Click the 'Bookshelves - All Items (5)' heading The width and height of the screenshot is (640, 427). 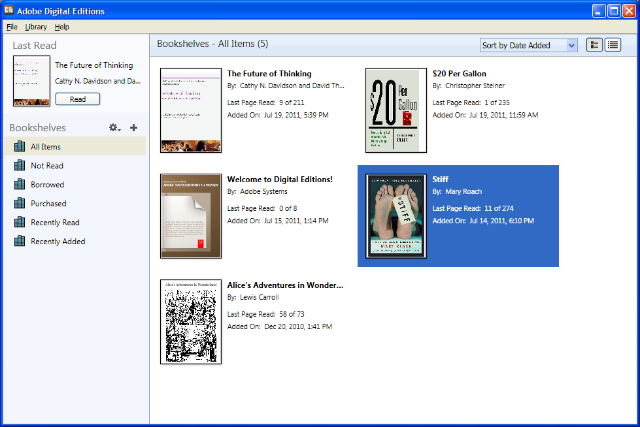click(212, 44)
